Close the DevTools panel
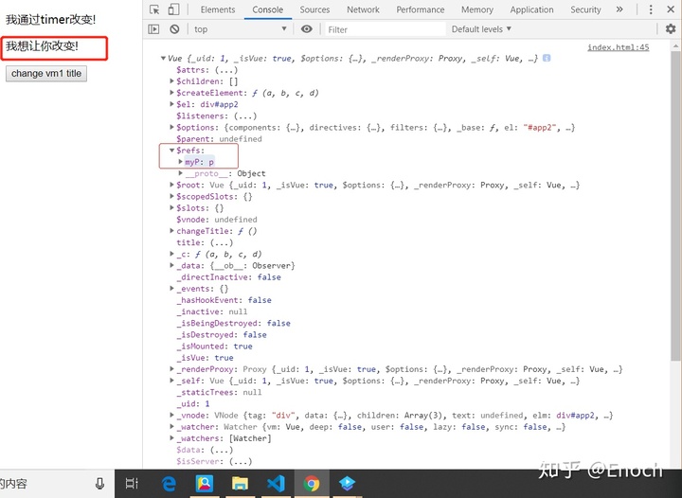The image size is (682, 498). (x=671, y=9)
